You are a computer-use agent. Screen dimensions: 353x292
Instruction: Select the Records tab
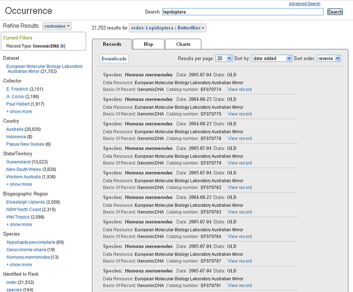click(x=112, y=44)
